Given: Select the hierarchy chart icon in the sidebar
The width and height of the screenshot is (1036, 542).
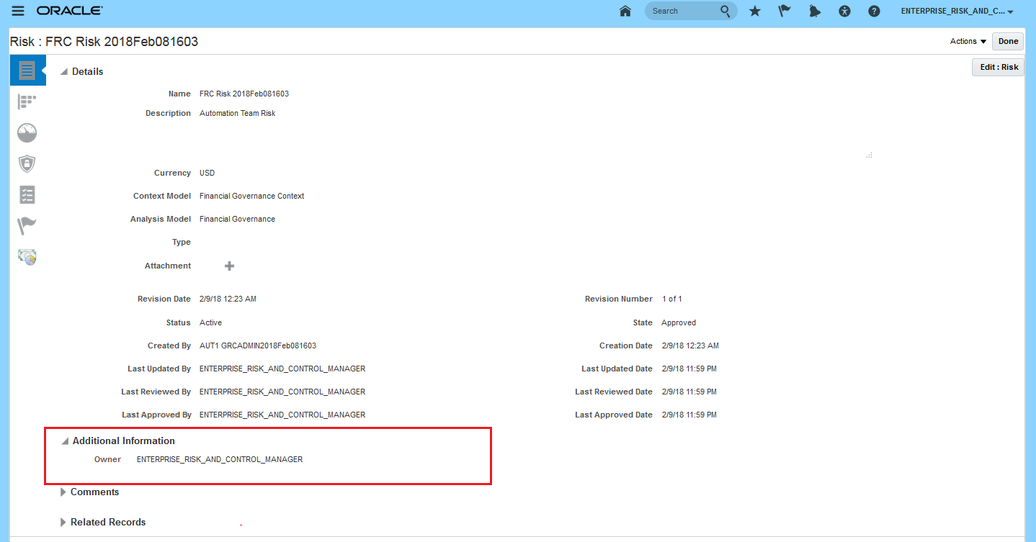Looking at the screenshot, I should pos(27,101).
